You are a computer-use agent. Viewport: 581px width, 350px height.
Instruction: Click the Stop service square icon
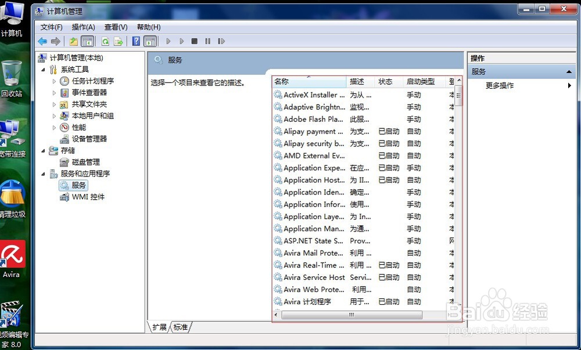click(x=194, y=41)
